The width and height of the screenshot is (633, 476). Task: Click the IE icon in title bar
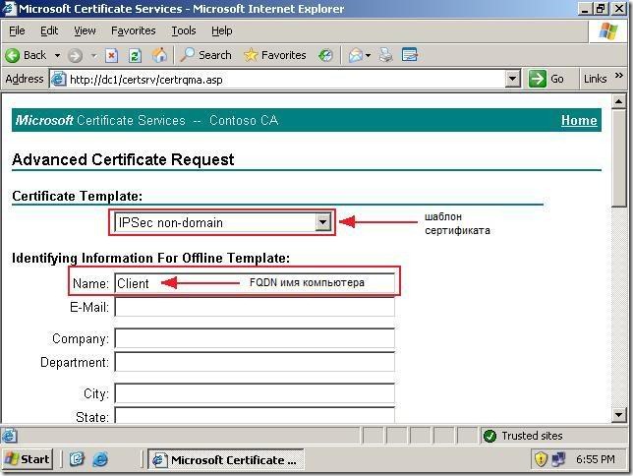(9, 9)
